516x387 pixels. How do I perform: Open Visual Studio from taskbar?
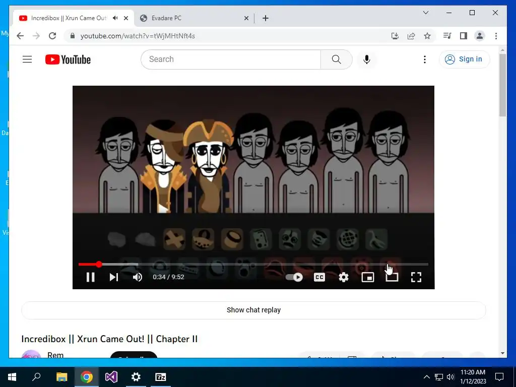tap(111, 377)
